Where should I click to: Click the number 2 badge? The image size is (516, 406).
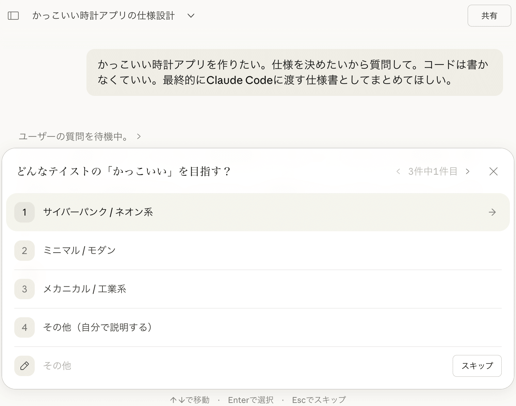point(25,251)
